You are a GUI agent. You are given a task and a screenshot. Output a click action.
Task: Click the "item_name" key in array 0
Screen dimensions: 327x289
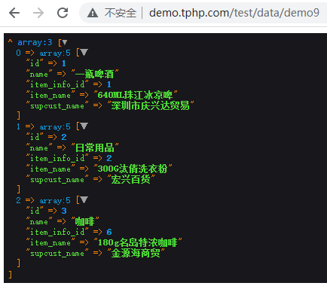[50, 95]
